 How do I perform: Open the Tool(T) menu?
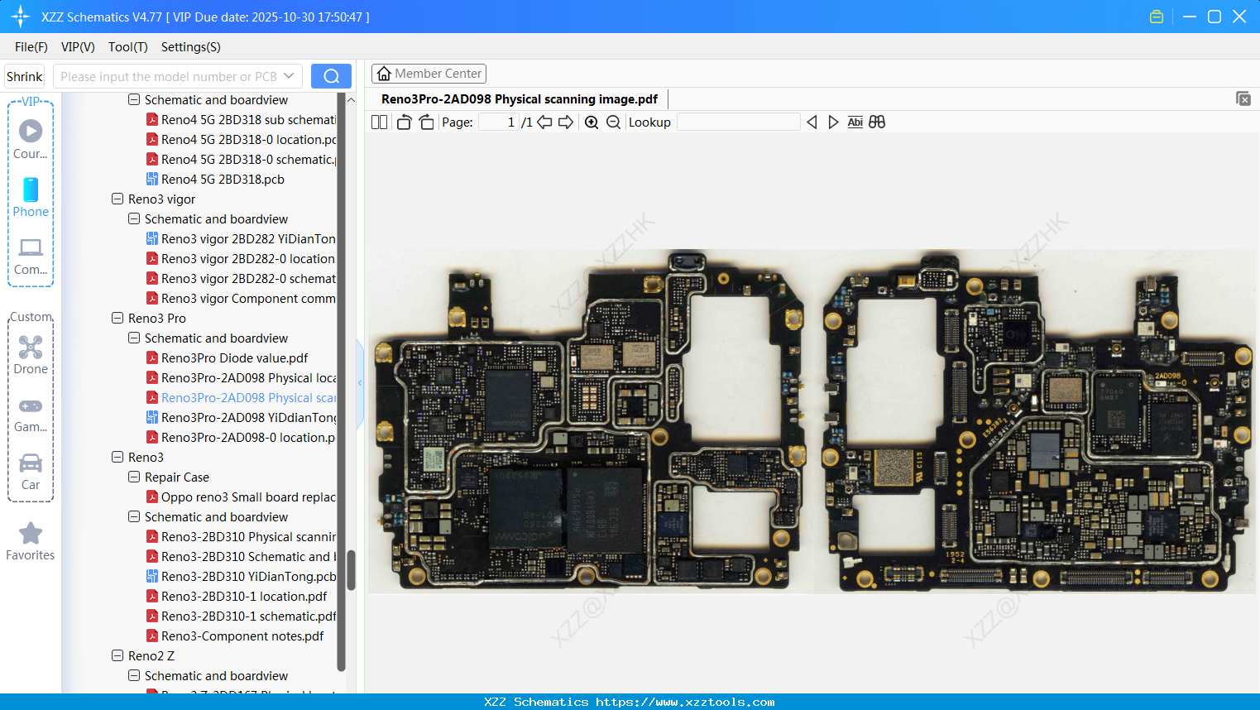[x=127, y=47]
